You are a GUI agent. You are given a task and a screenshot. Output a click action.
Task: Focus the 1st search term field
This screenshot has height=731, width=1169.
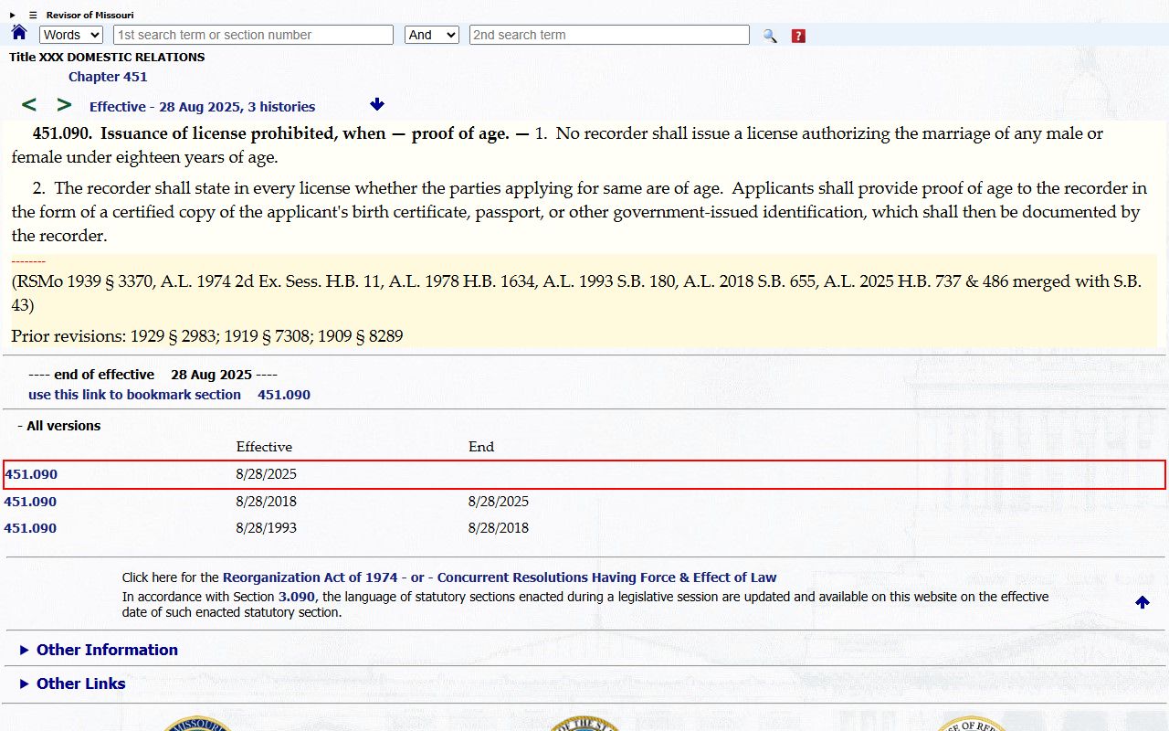(253, 35)
